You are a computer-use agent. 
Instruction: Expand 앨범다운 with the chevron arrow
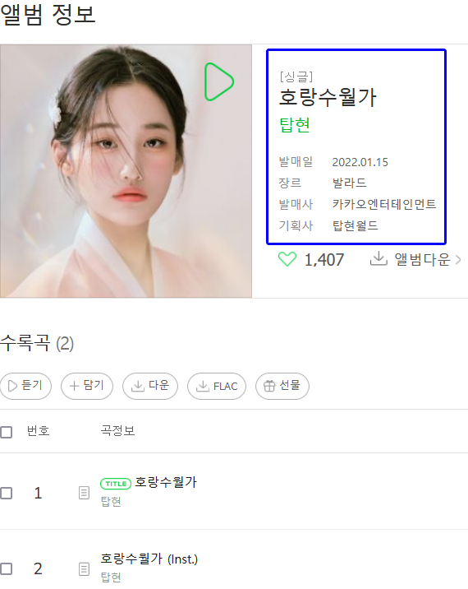[458, 260]
